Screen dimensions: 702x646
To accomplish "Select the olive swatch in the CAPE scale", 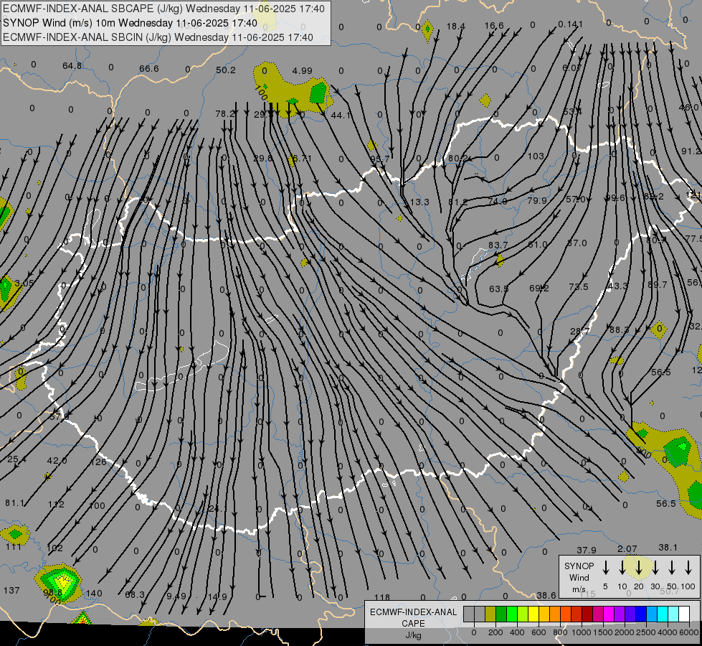I will point(490,614).
